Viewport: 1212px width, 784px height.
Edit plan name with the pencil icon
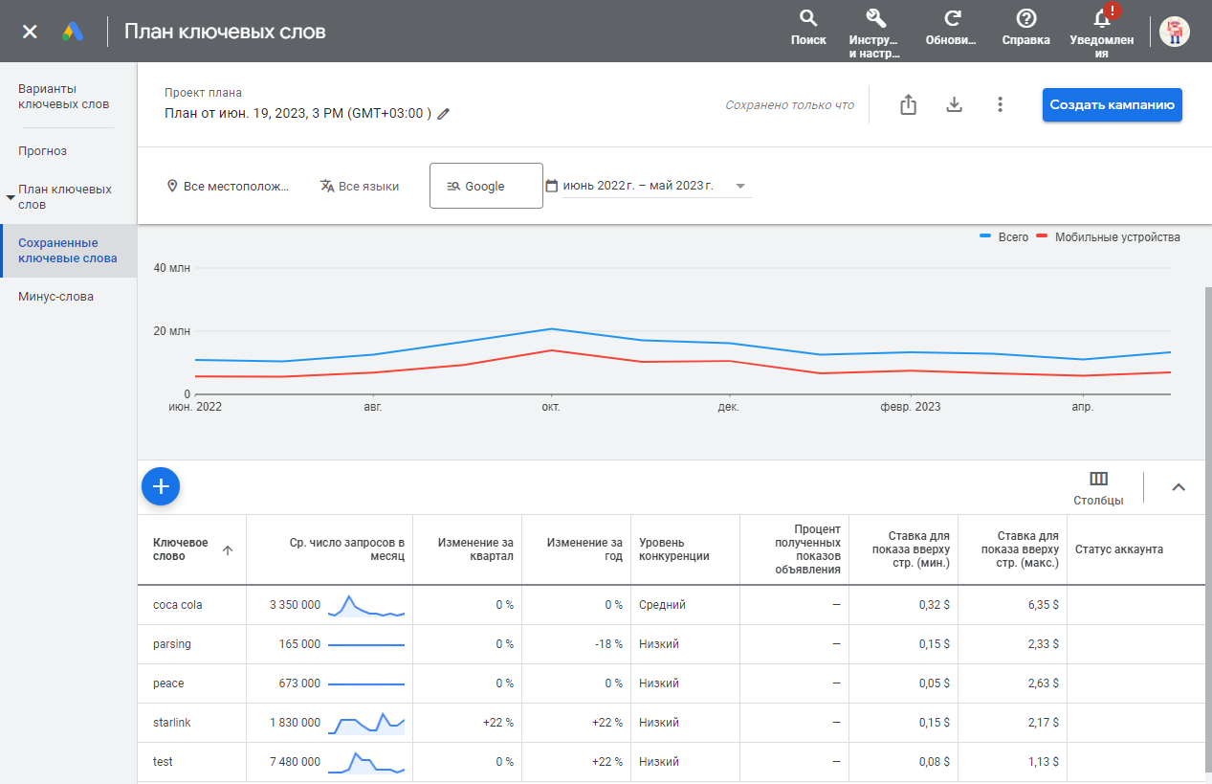(443, 113)
